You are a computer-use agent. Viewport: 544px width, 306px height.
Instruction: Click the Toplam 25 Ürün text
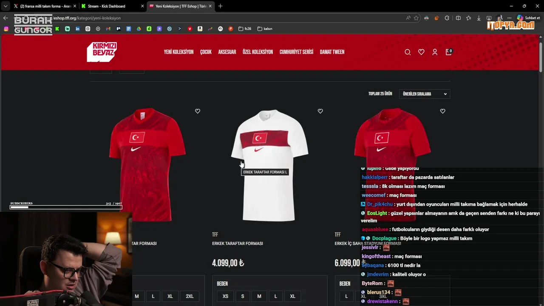(380, 93)
